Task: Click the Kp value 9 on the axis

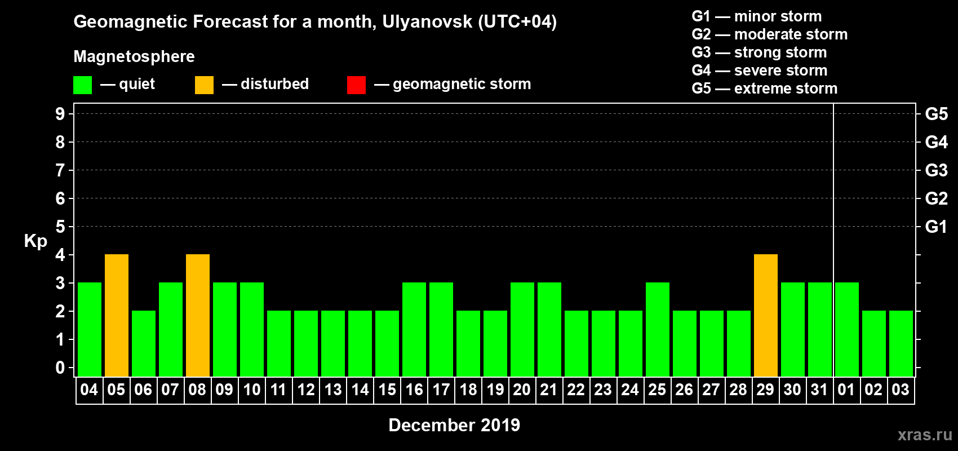Action: [x=60, y=114]
